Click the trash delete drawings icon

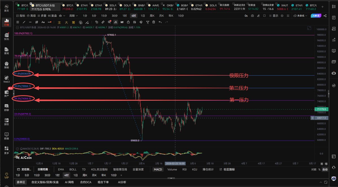(x=154, y=22)
